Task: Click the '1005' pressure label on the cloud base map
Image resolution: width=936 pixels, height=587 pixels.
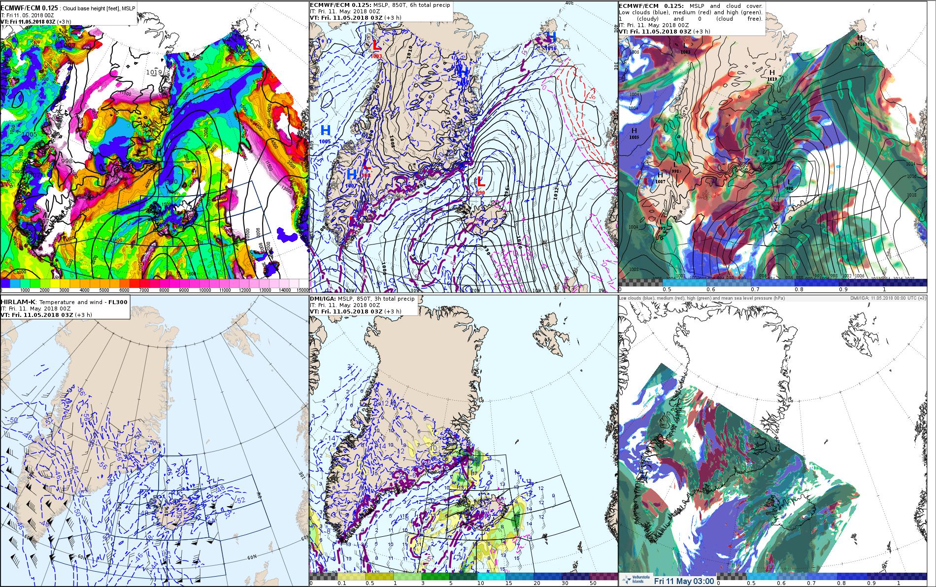Action: pyautogui.click(x=30, y=134)
